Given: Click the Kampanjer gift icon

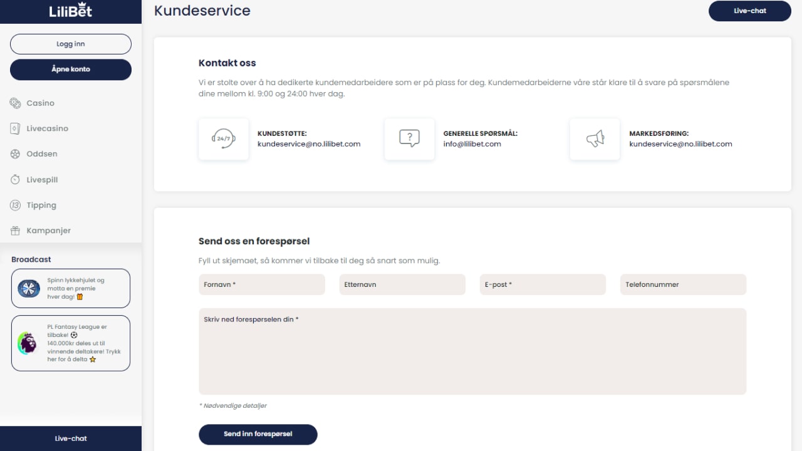Looking at the screenshot, I should point(16,231).
